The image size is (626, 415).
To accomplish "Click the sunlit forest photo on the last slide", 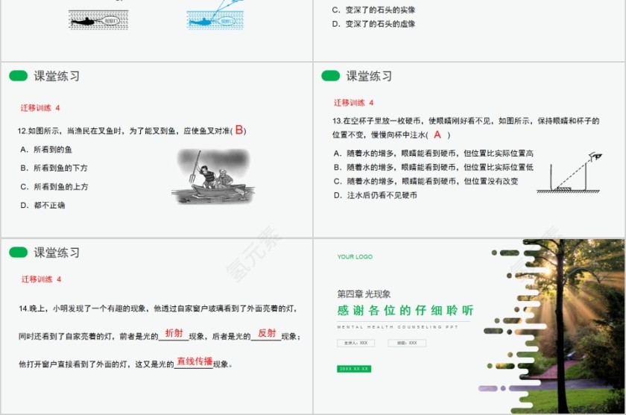I will [559, 326].
